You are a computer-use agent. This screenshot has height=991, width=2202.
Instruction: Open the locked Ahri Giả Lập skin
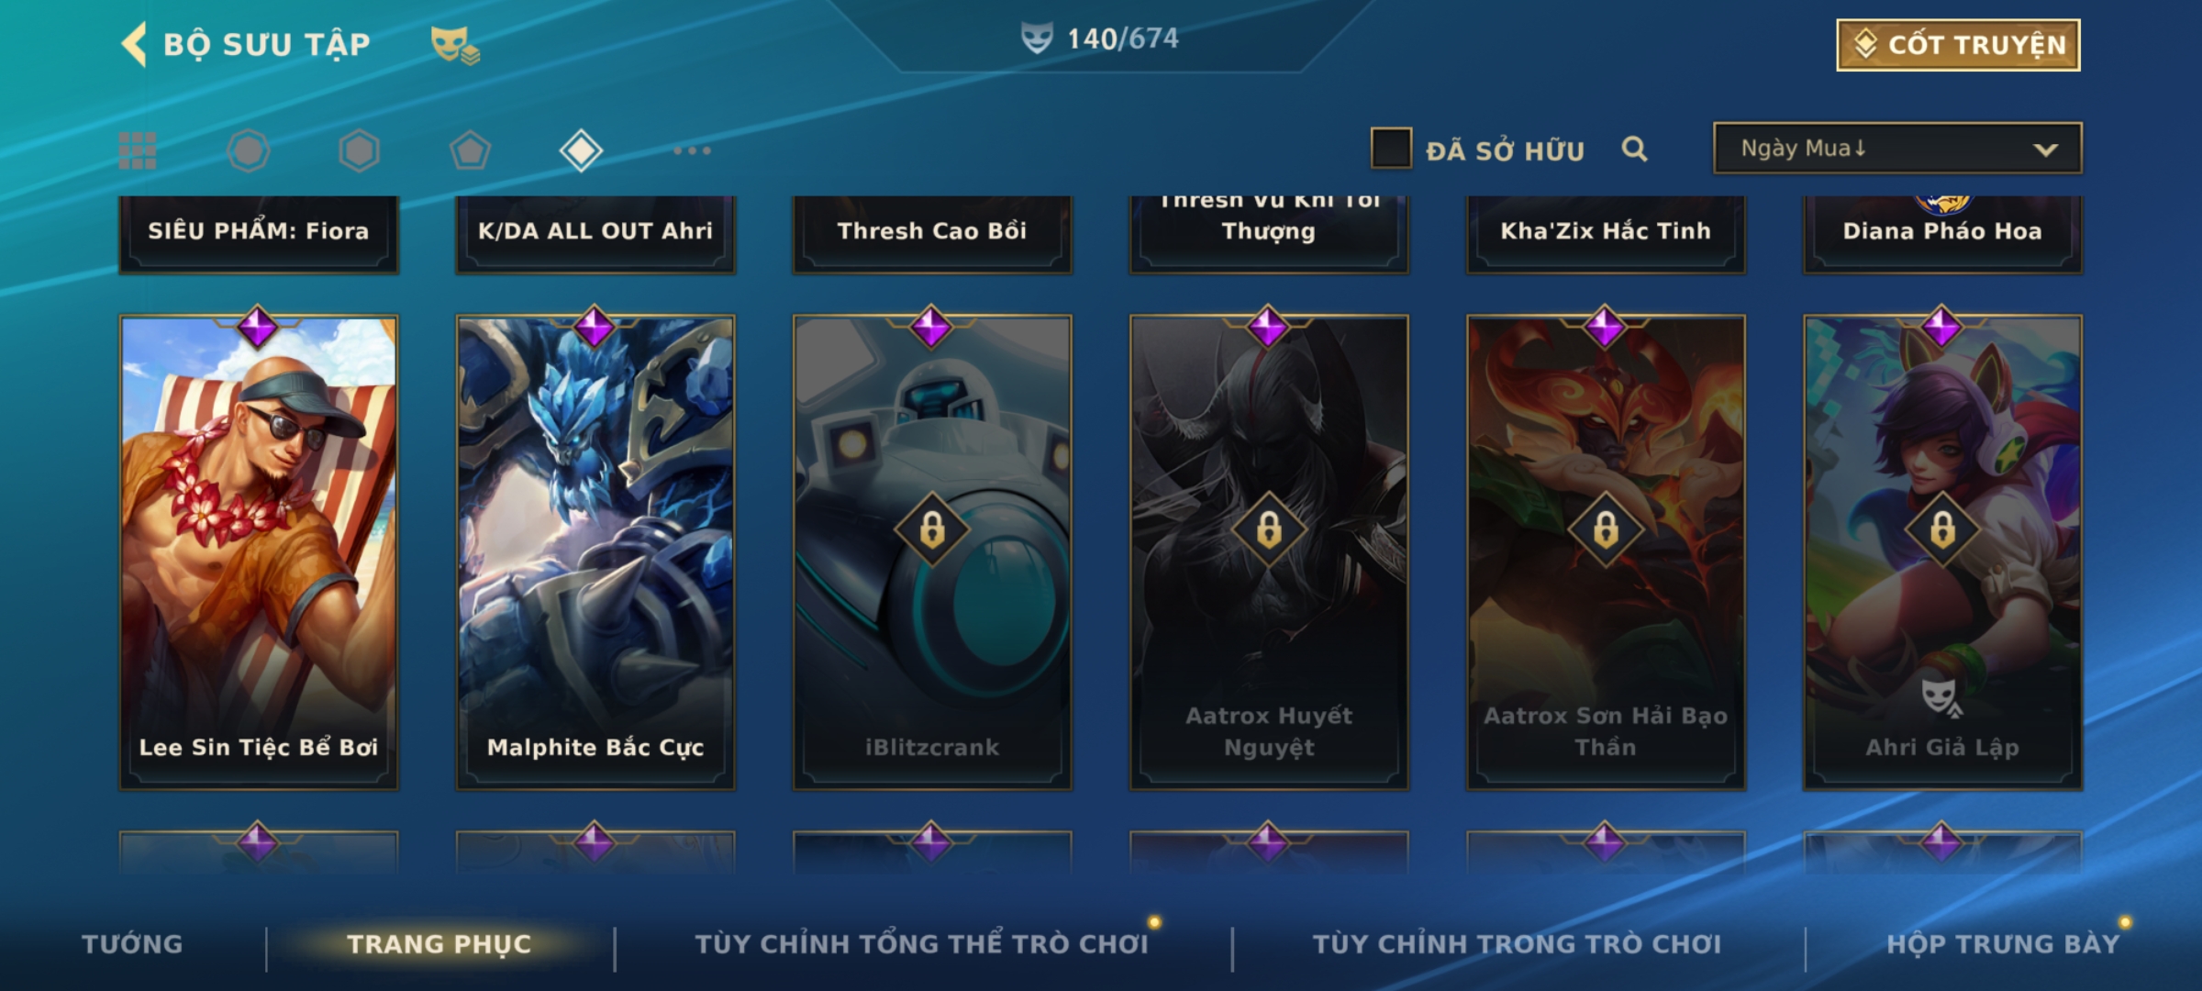pyautogui.click(x=1942, y=552)
